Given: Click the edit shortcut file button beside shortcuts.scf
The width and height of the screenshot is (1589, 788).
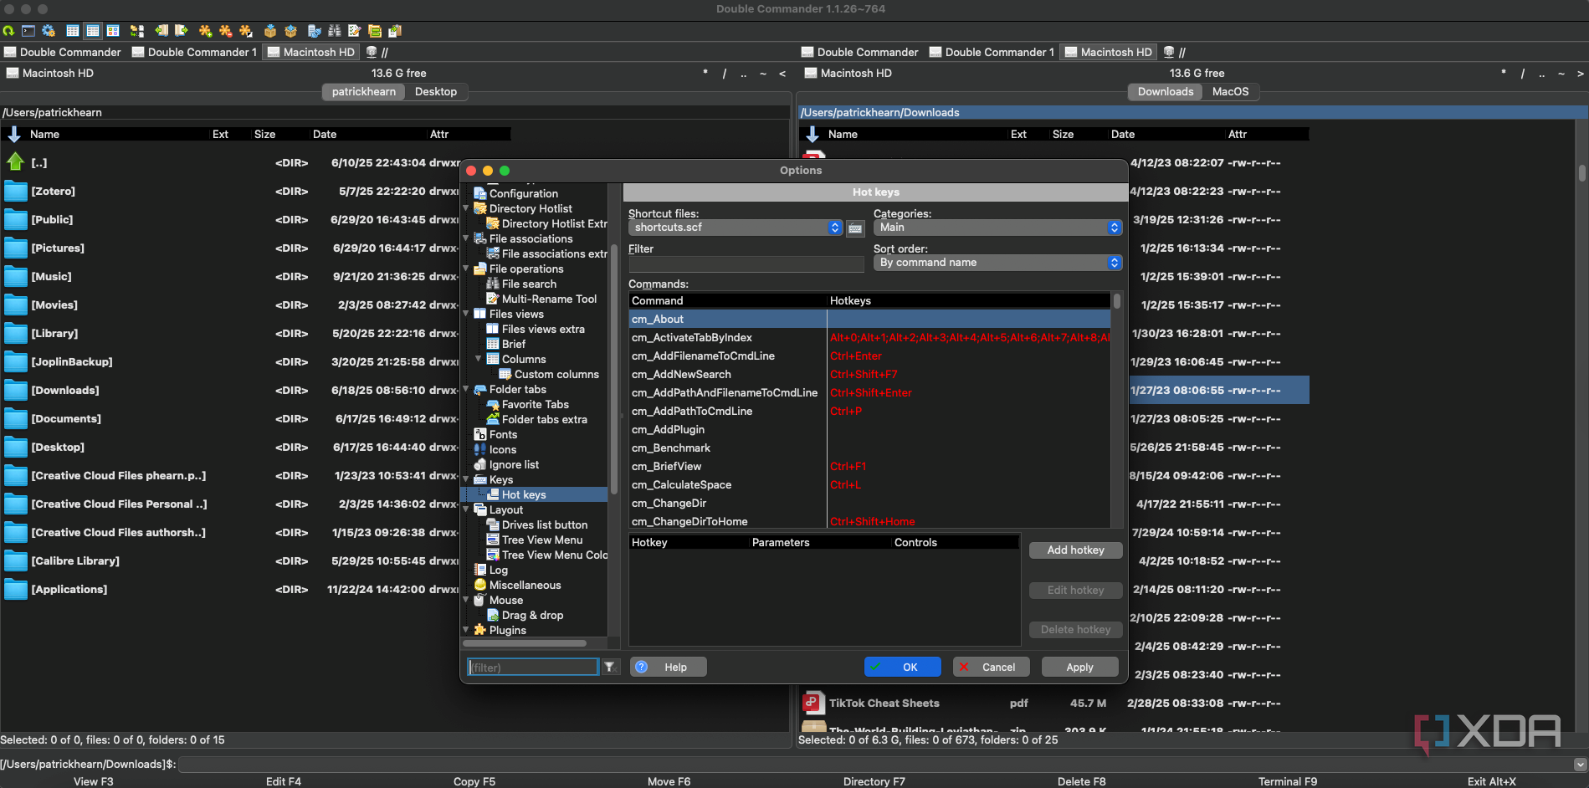Looking at the screenshot, I should [x=855, y=228].
